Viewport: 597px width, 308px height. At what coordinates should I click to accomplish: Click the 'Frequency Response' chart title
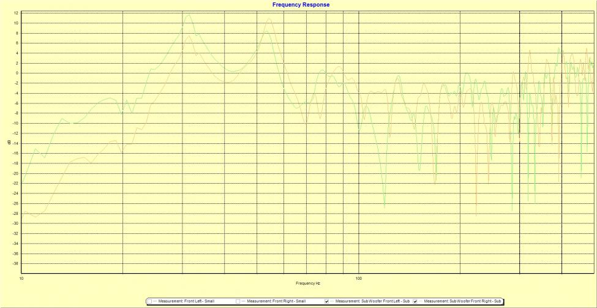click(x=301, y=4)
